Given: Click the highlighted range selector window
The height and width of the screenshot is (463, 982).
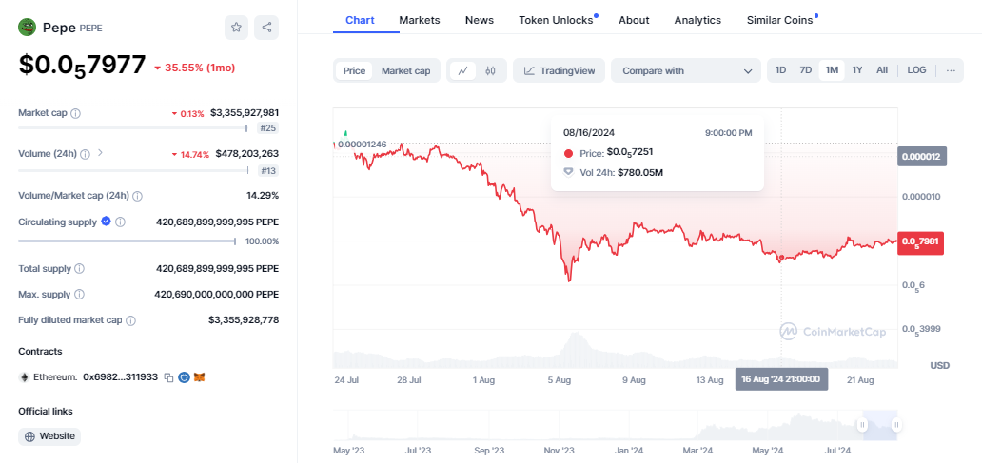Looking at the screenshot, I should pos(880,426).
